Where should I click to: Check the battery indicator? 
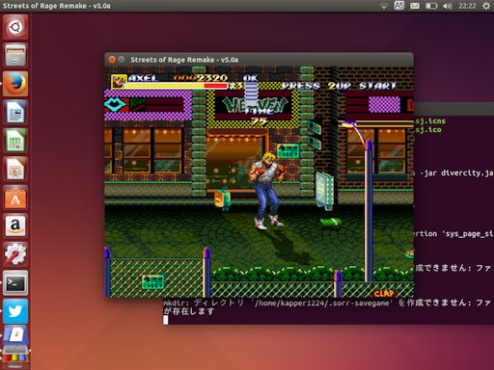[x=431, y=6]
